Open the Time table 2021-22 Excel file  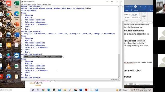[x=16, y=68]
